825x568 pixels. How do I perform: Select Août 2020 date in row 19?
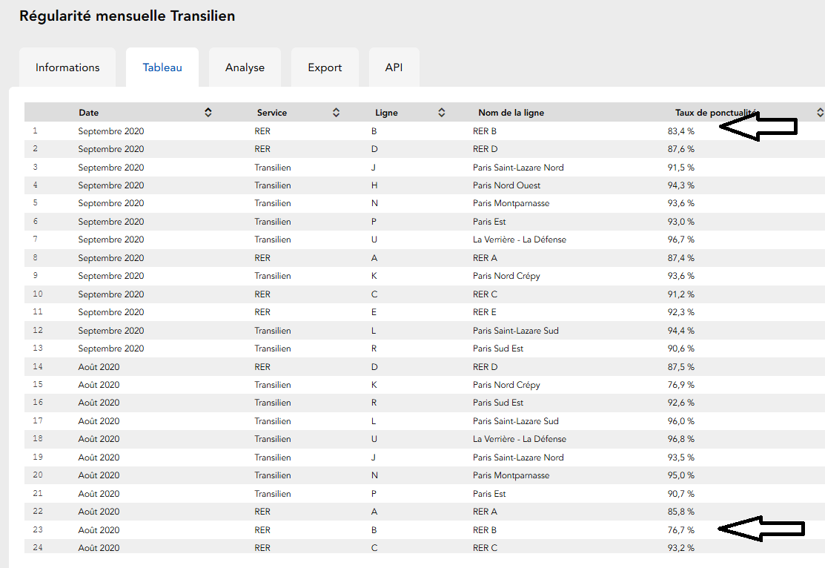(99, 458)
